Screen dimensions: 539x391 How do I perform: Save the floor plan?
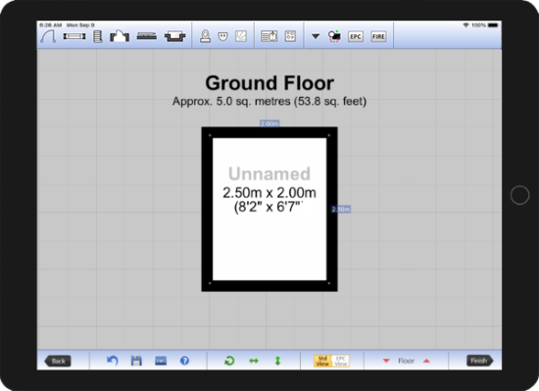[x=136, y=361]
